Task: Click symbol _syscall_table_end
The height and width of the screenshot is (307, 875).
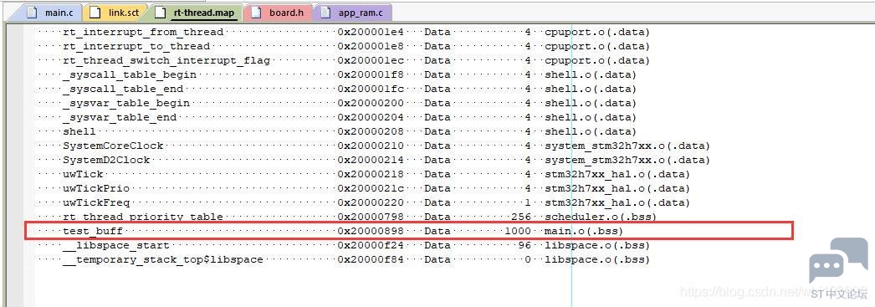Action: (x=123, y=89)
